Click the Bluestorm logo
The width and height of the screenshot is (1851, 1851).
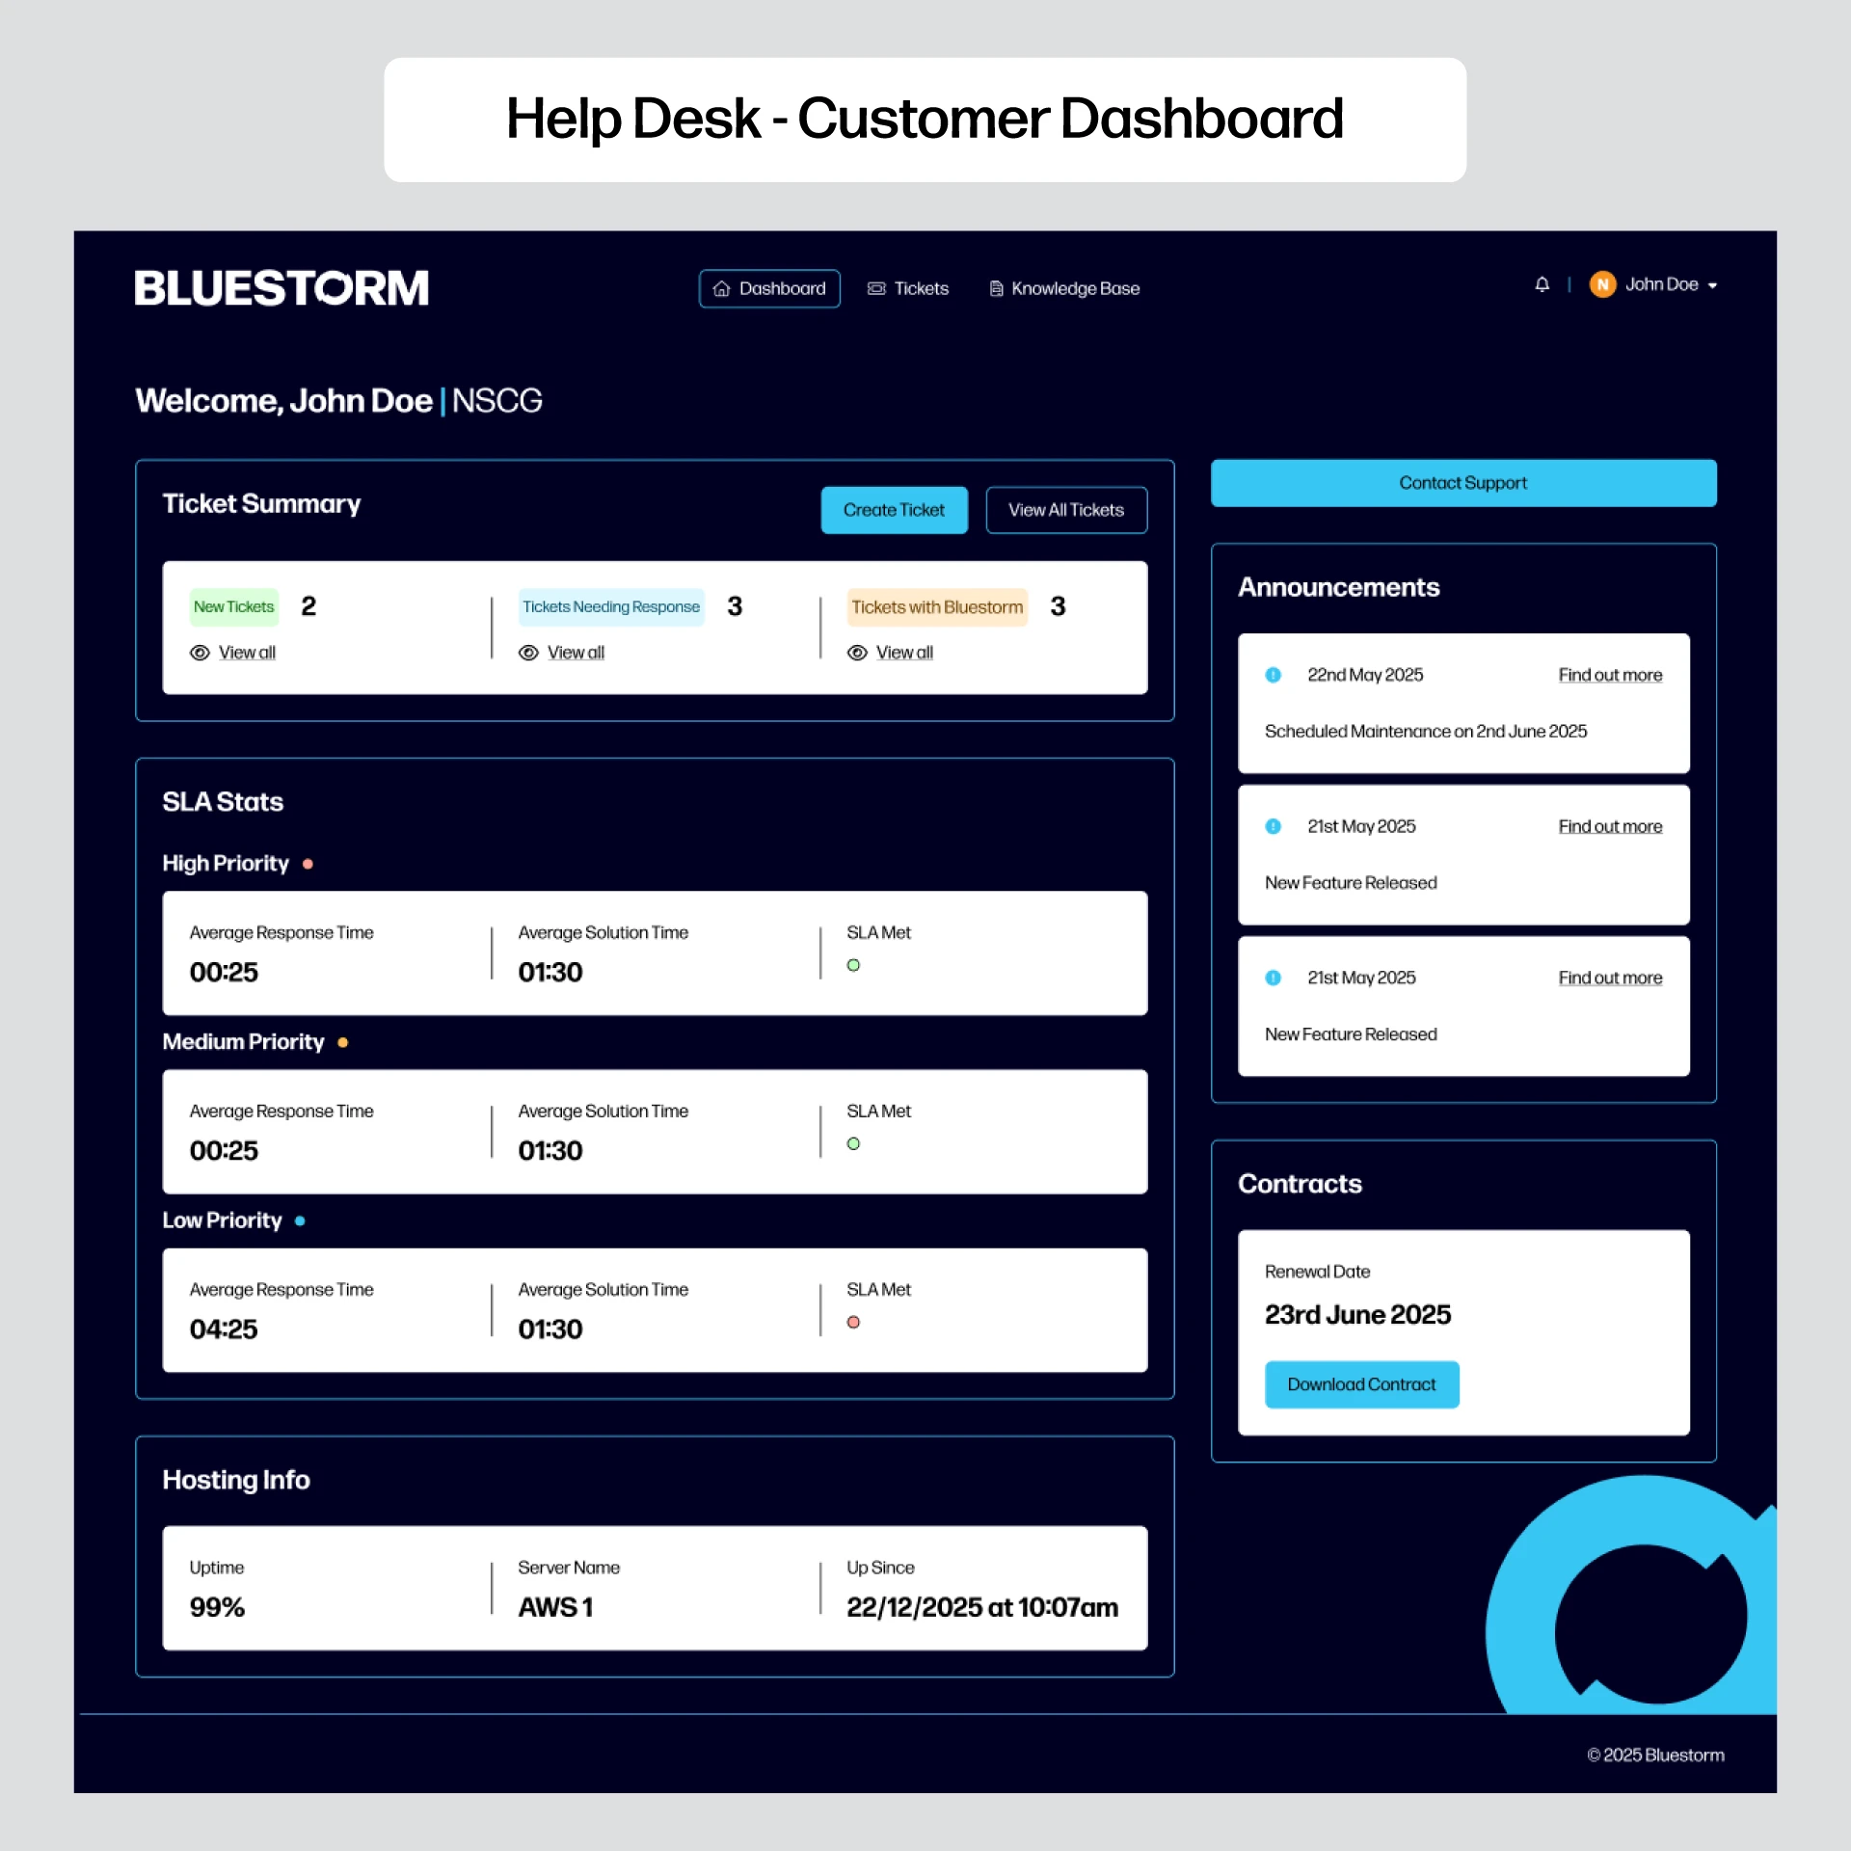pyautogui.click(x=282, y=288)
